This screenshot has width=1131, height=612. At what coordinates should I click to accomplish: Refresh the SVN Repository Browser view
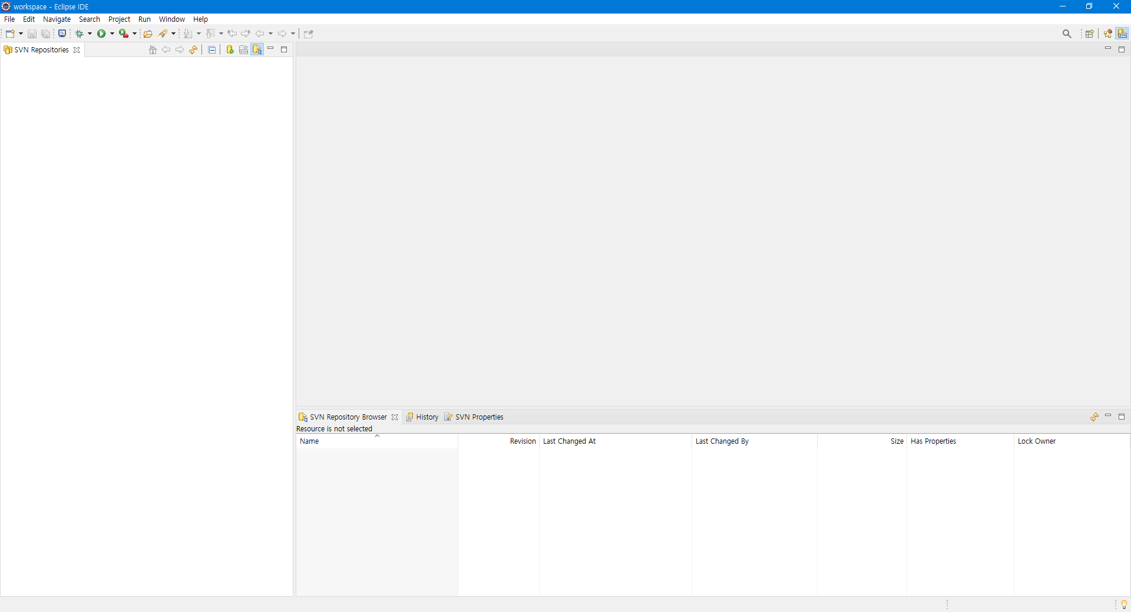tap(1094, 417)
